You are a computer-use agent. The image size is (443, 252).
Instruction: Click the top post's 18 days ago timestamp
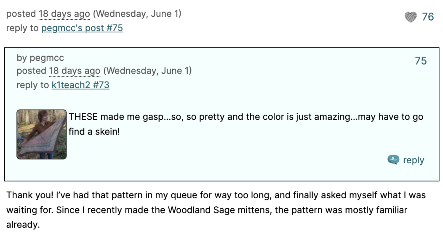pos(64,13)
